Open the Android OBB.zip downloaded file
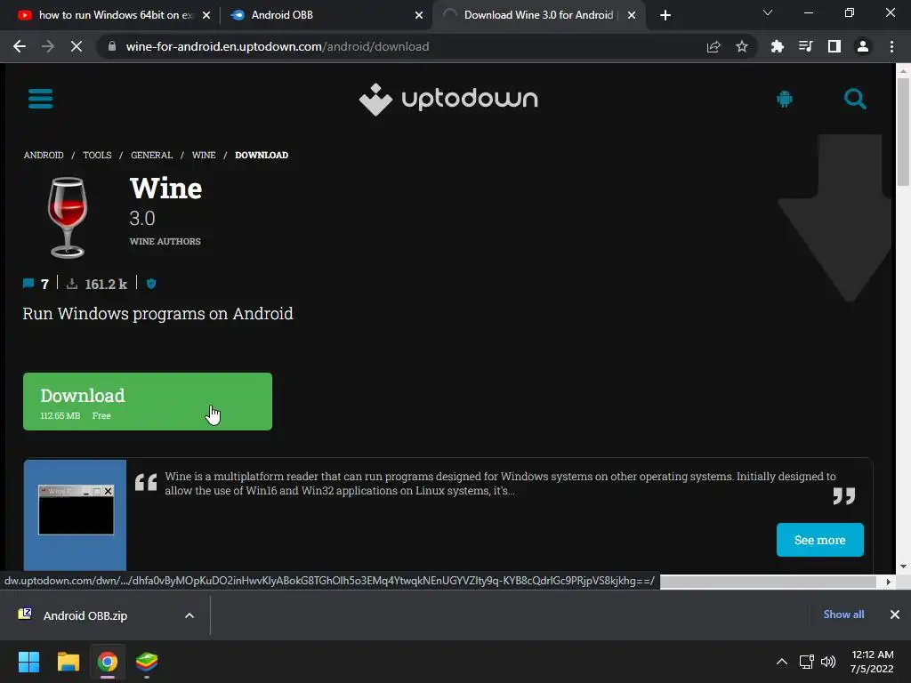911x683 pixels. coord(85,615)
